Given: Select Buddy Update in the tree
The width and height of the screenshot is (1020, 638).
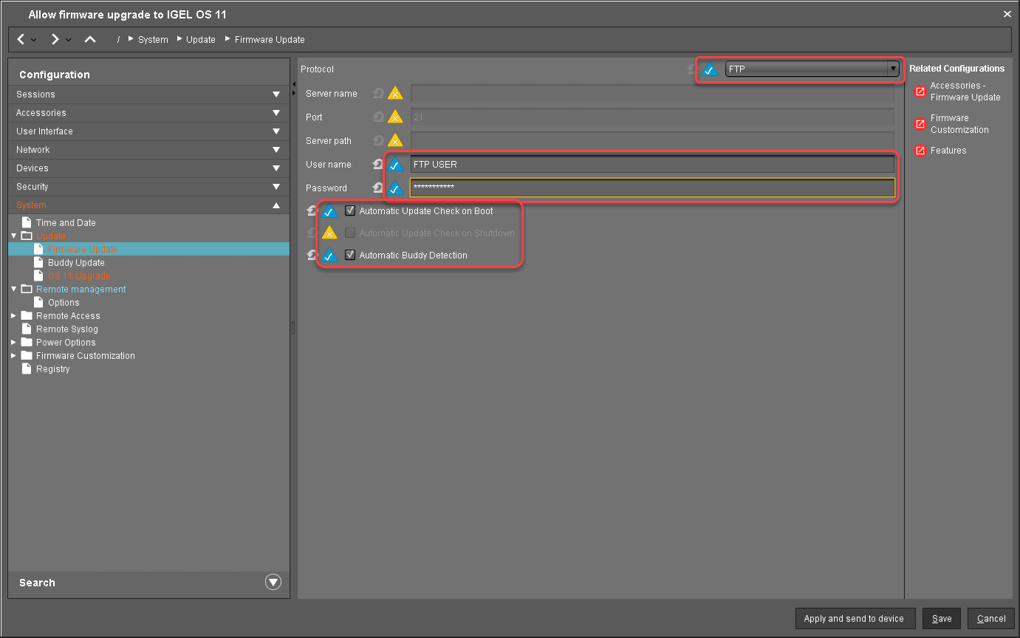Looking at the screenshot, I should (76, 263).
